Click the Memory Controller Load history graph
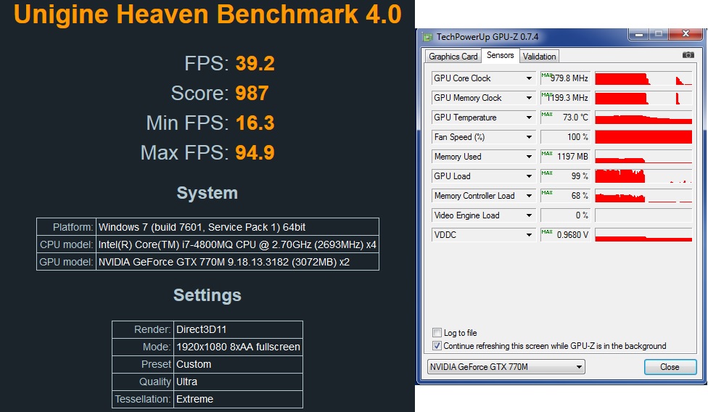The width and height of the screenshot is (708, 412). tap(643, 196)
